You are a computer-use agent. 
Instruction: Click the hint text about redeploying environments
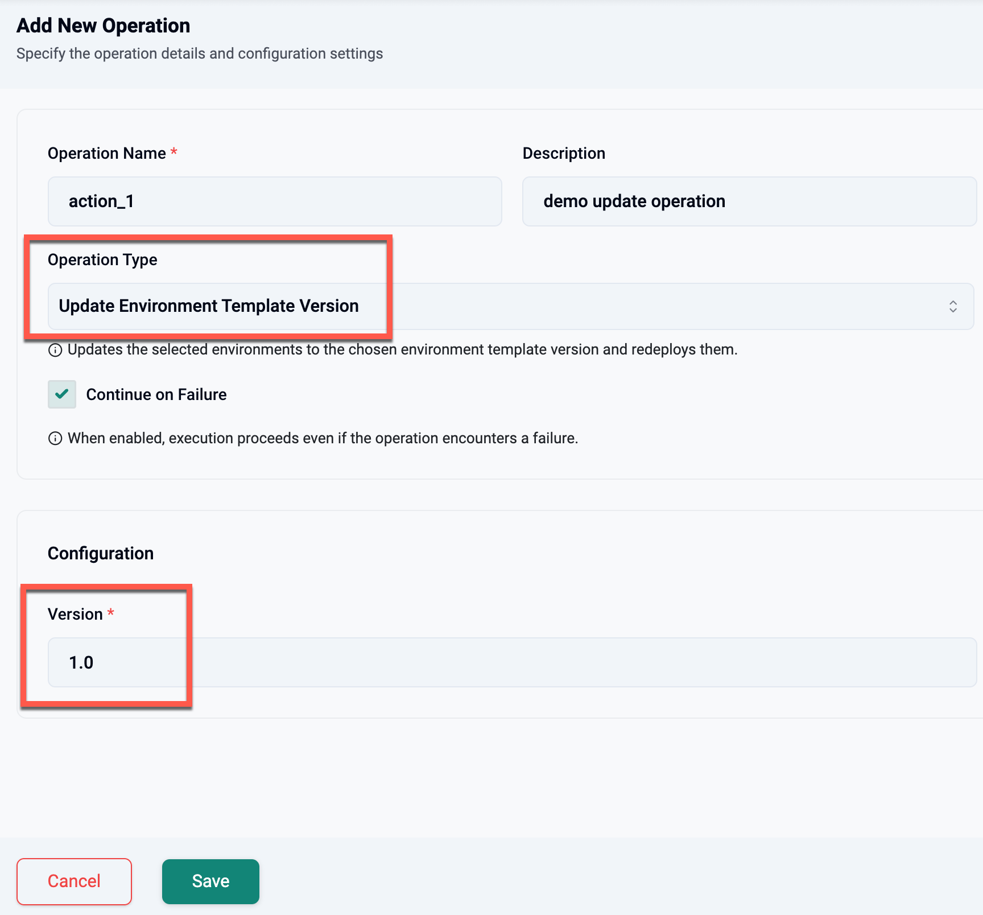[x=402, y=349]
